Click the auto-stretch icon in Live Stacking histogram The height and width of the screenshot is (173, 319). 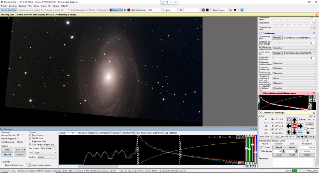point(238,137)
